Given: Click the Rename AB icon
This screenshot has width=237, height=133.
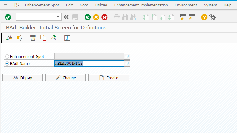Looking at the screenshot, I should click(x=54, y=38).
